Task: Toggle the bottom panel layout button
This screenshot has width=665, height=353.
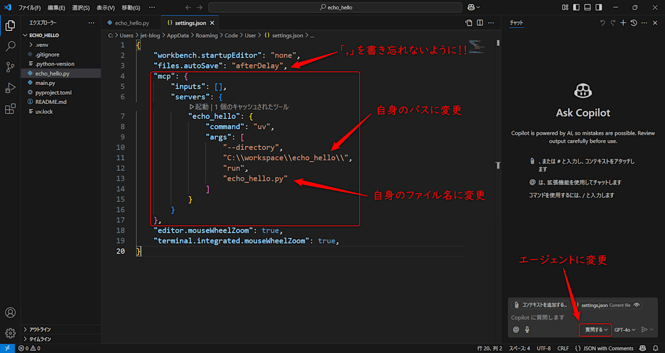Action: (x=587, y=7)
